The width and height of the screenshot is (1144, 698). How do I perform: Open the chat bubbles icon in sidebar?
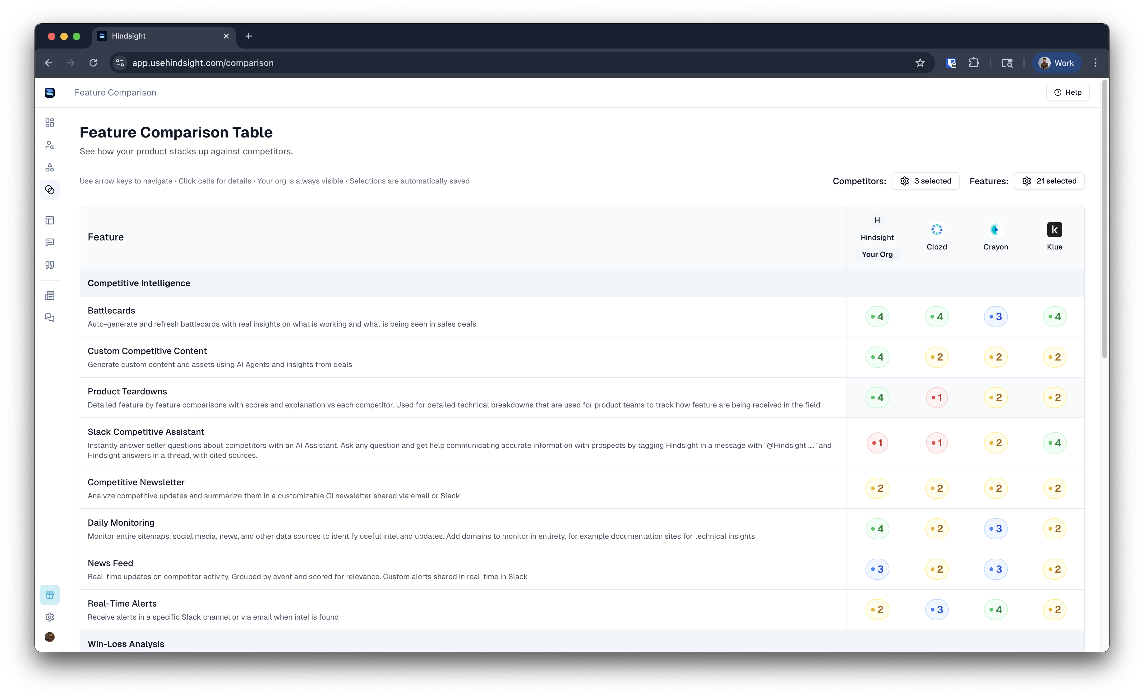tap(50, 318)
